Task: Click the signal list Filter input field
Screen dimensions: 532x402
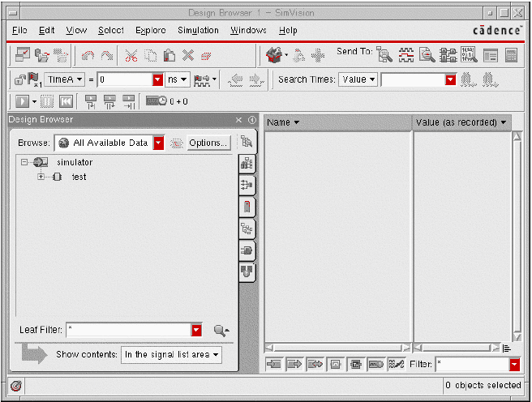Action: [473, 365]
